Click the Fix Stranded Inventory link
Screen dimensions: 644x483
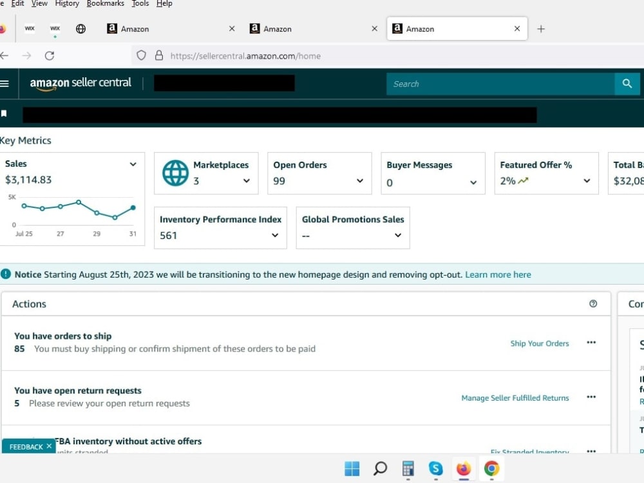[x=529, y=451]
